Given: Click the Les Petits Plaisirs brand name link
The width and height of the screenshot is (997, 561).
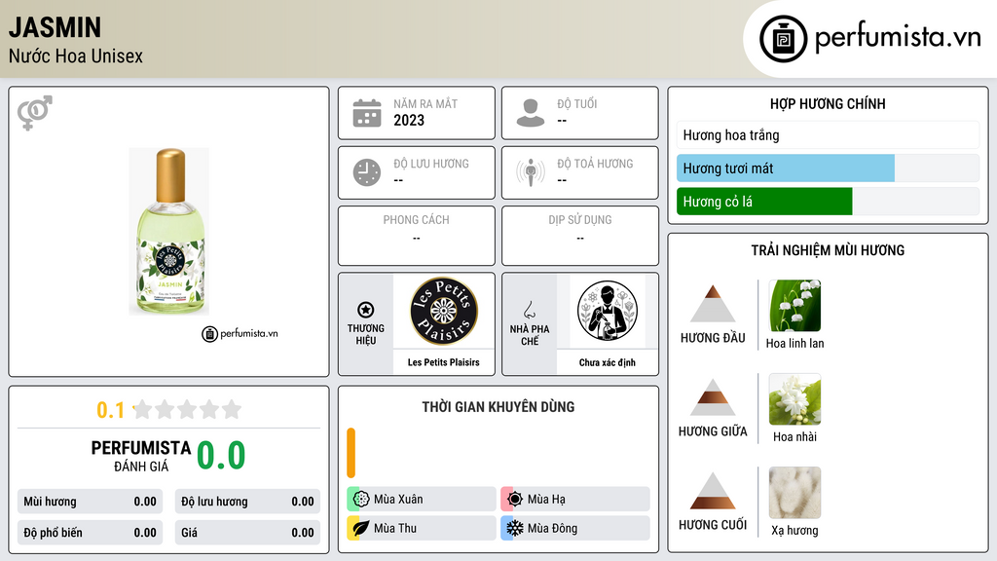Looking at the screenshot, I should (444, 362).
